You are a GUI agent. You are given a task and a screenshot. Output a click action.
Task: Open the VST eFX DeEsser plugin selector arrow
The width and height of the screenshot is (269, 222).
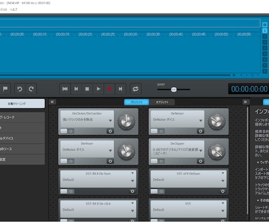point(223,173)
